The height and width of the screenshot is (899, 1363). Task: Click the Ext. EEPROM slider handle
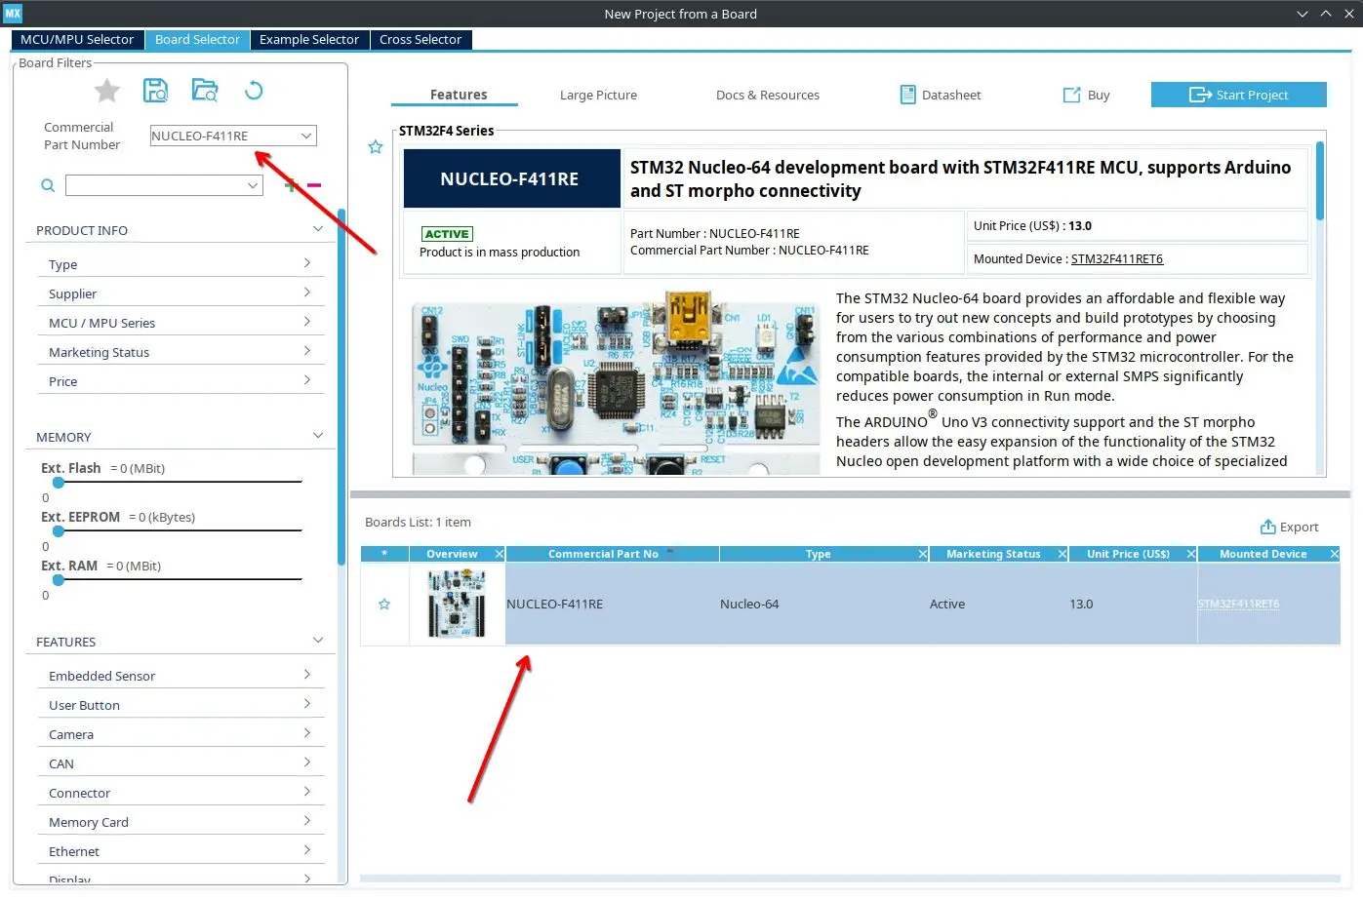59,530
